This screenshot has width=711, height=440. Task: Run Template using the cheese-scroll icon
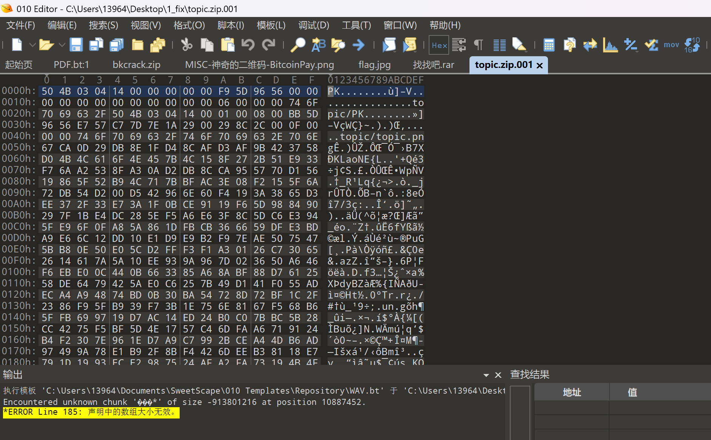tap(409, 45)
